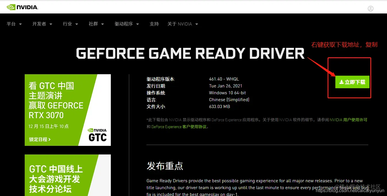
Task: Expand the 驱动程序 menu
Action: pos(127,24)
